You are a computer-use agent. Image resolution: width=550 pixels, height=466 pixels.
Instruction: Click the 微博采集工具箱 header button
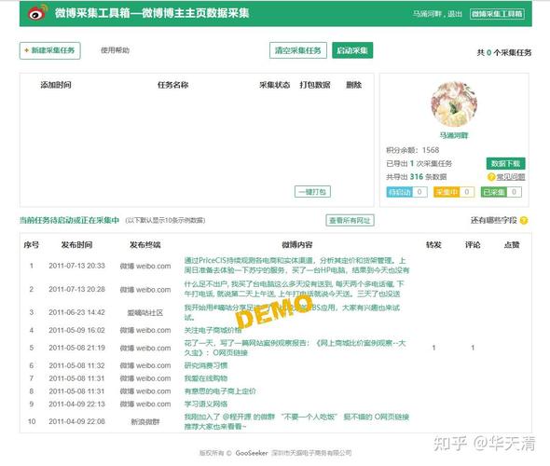point(497,14)
